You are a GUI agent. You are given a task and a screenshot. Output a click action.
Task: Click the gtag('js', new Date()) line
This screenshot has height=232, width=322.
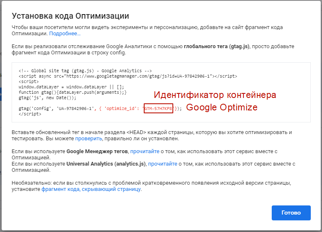47,98
